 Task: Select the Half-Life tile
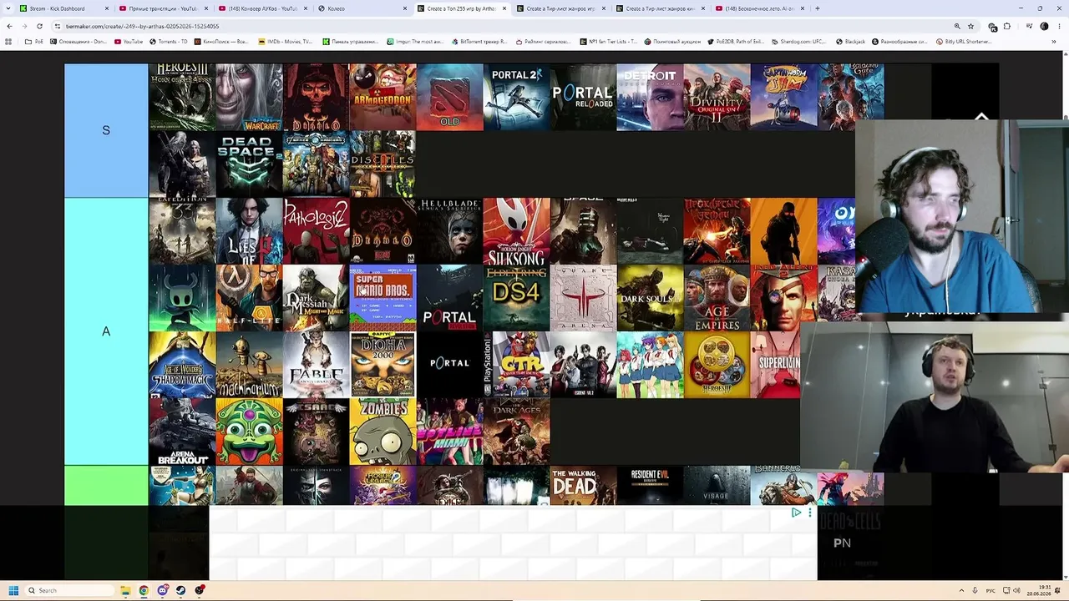[x=249, y=298]
